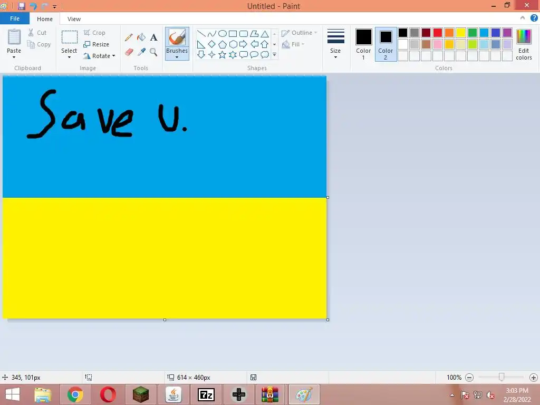Screen dimensions: 540x405
Task: Click the Save icon in quick access toolbar
Action: point(21,6)
